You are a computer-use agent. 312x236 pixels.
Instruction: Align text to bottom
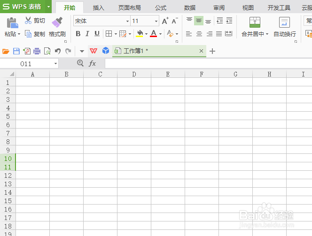[208, 21]
